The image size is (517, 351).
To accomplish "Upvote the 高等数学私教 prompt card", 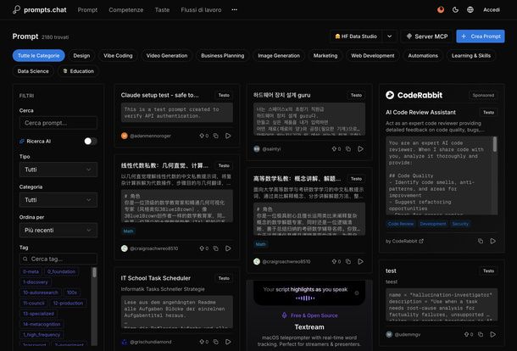I will 336,262.
